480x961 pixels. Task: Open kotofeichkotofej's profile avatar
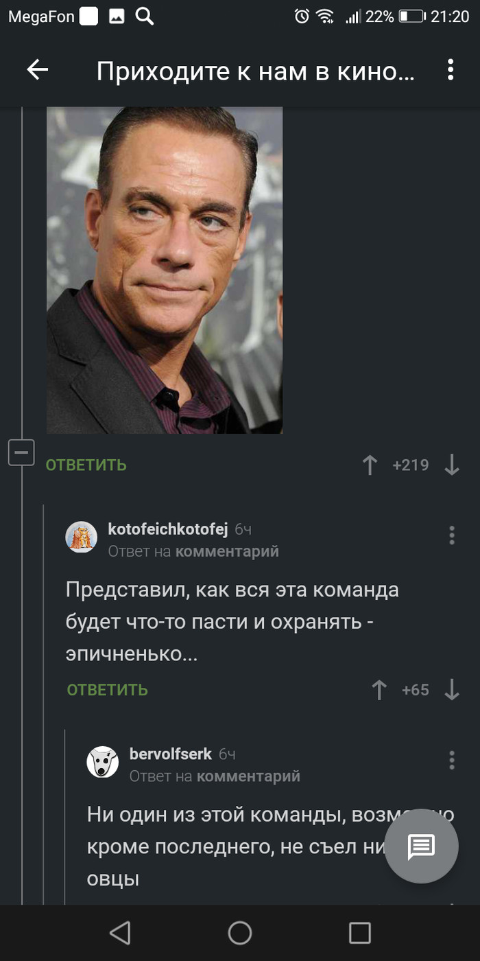click(82, 537)
